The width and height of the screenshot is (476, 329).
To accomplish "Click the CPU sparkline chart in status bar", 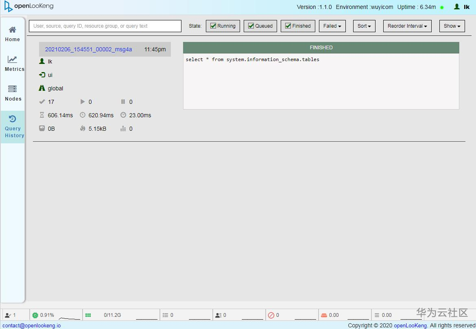I will 69,318.
